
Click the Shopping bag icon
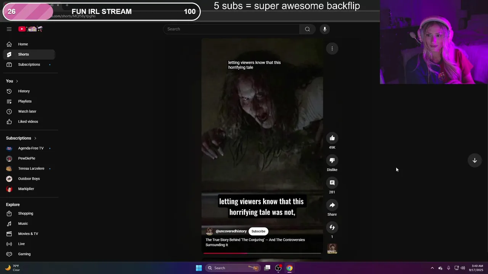[9, 213]
